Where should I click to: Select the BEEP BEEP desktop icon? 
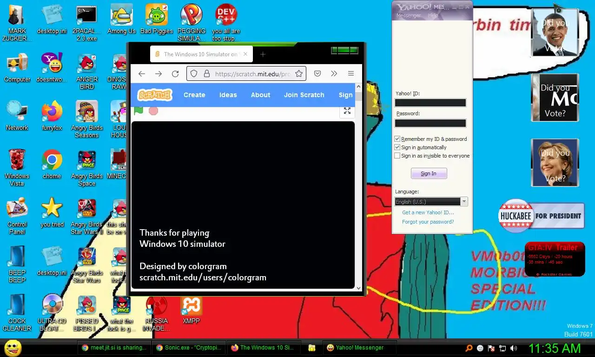point(17,264)
